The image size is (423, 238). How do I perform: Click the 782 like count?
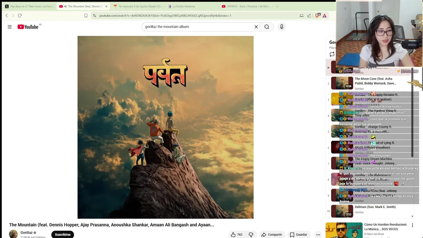(240, 235)
